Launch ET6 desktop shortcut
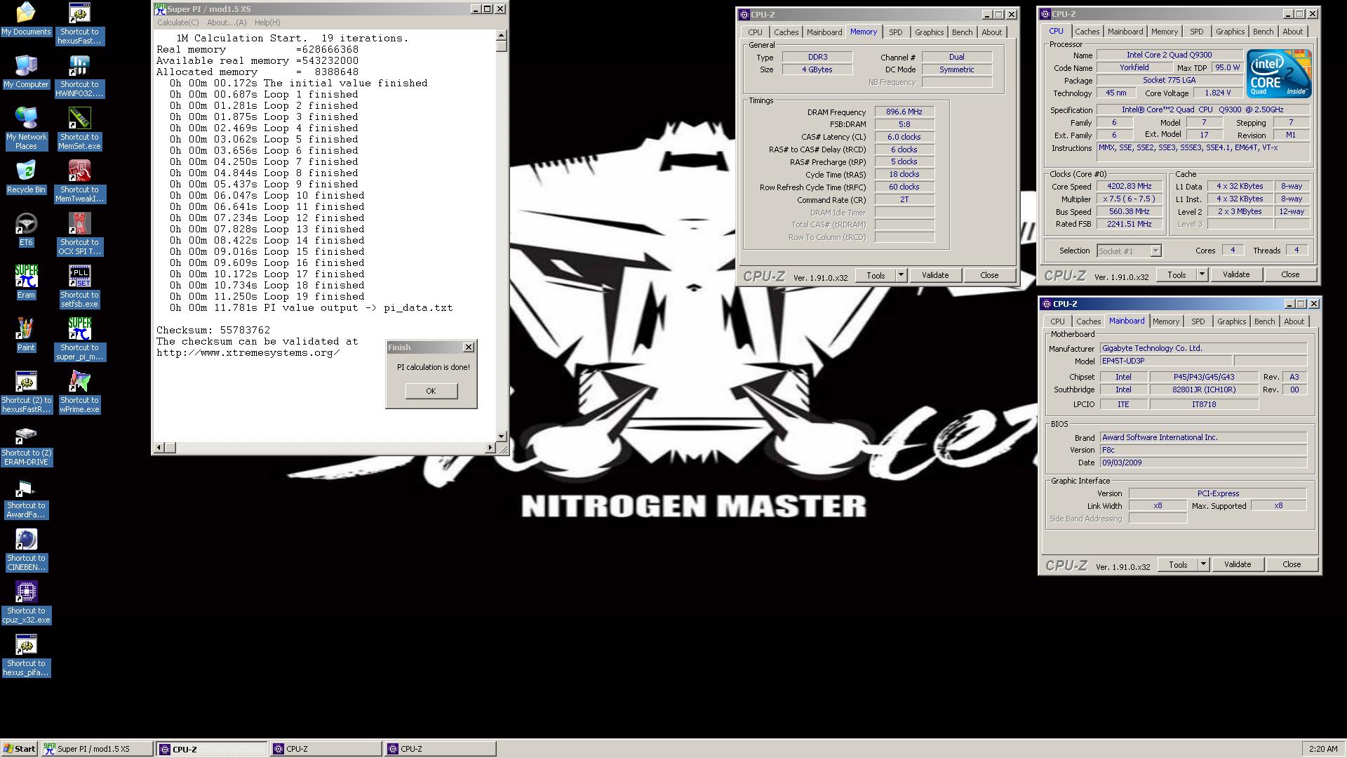This screenshot has width=1347, height=758. tap(26, 230)
